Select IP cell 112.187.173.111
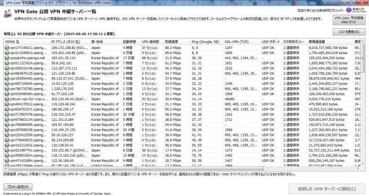 (64, 68)
